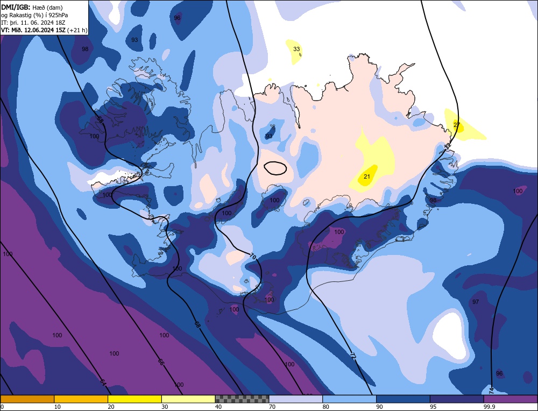Click the contour label "62" on east coast
This screenshot has height=411, width=538.
(448, 145)
